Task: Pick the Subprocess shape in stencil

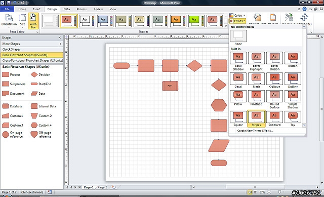Action: coord(14,84)
